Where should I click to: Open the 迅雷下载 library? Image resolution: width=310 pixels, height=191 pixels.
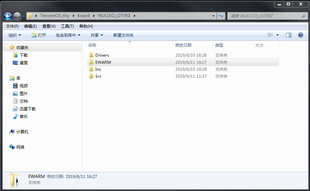pos(27,109)
